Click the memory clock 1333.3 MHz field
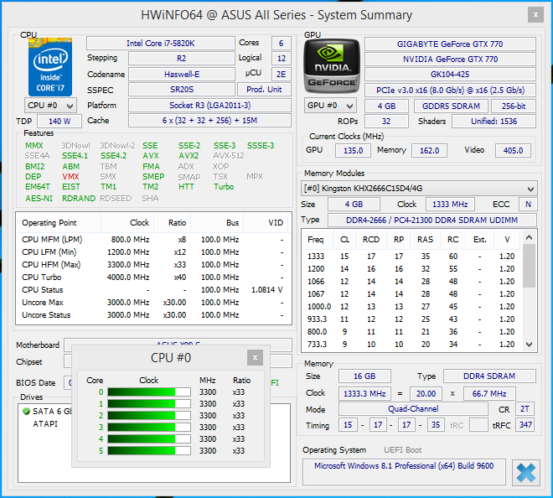Image resolution: width=553 pixels, height=498 pixels. [364, 393]
